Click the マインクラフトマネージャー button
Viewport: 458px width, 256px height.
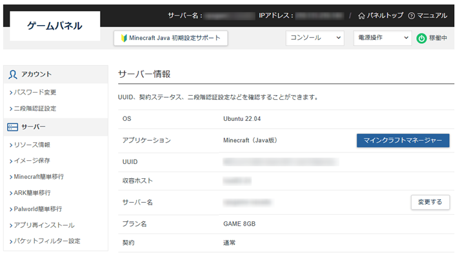403,140
